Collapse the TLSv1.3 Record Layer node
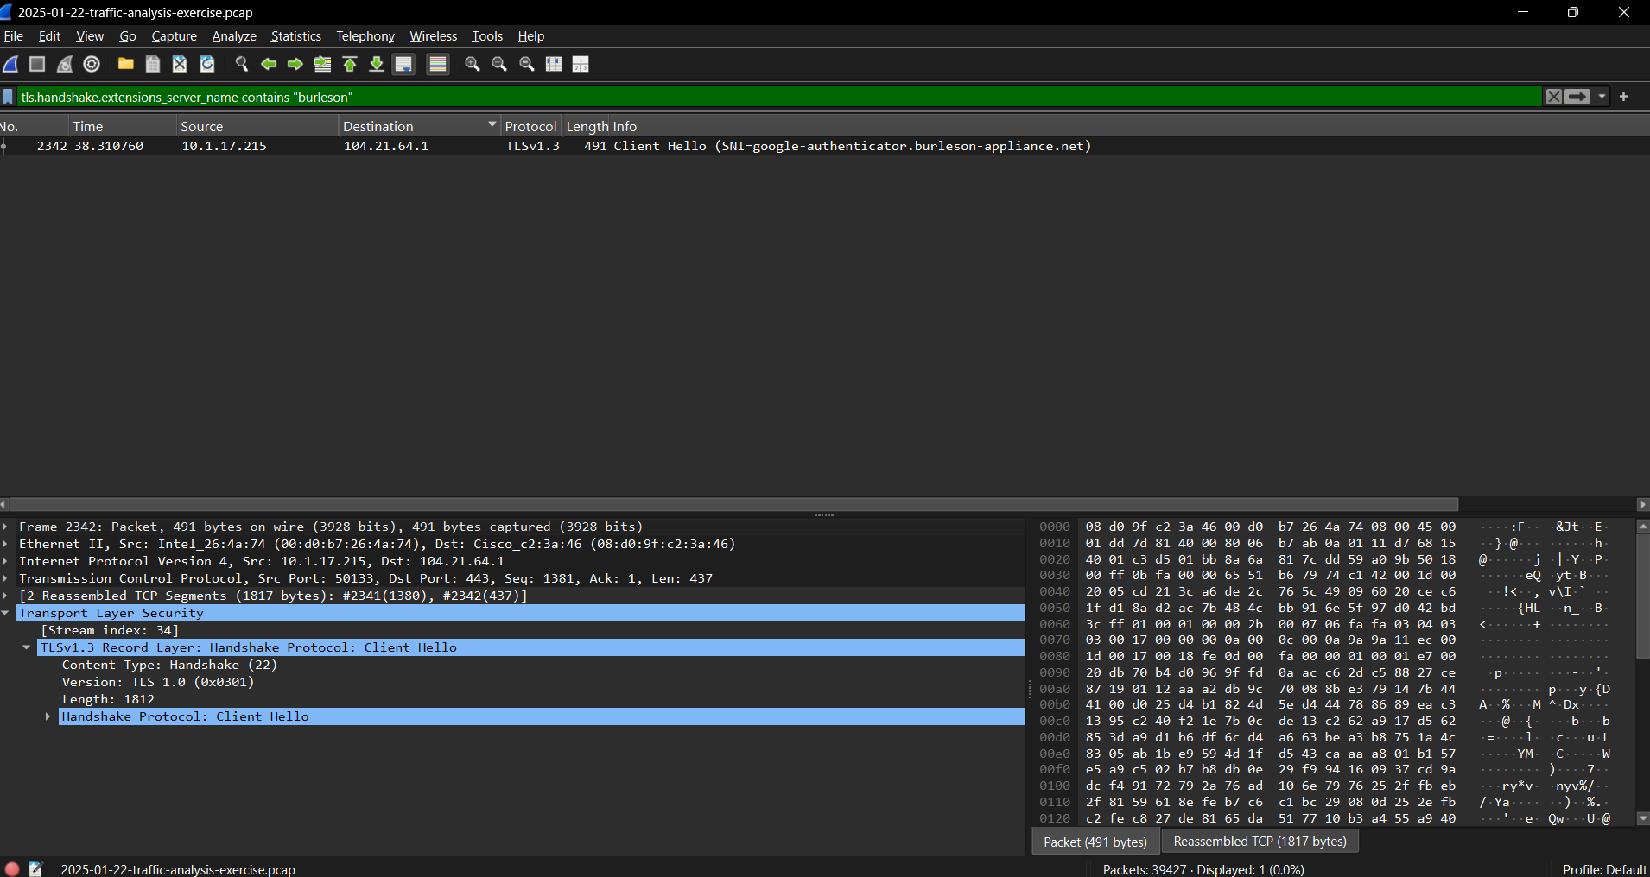 27,647
